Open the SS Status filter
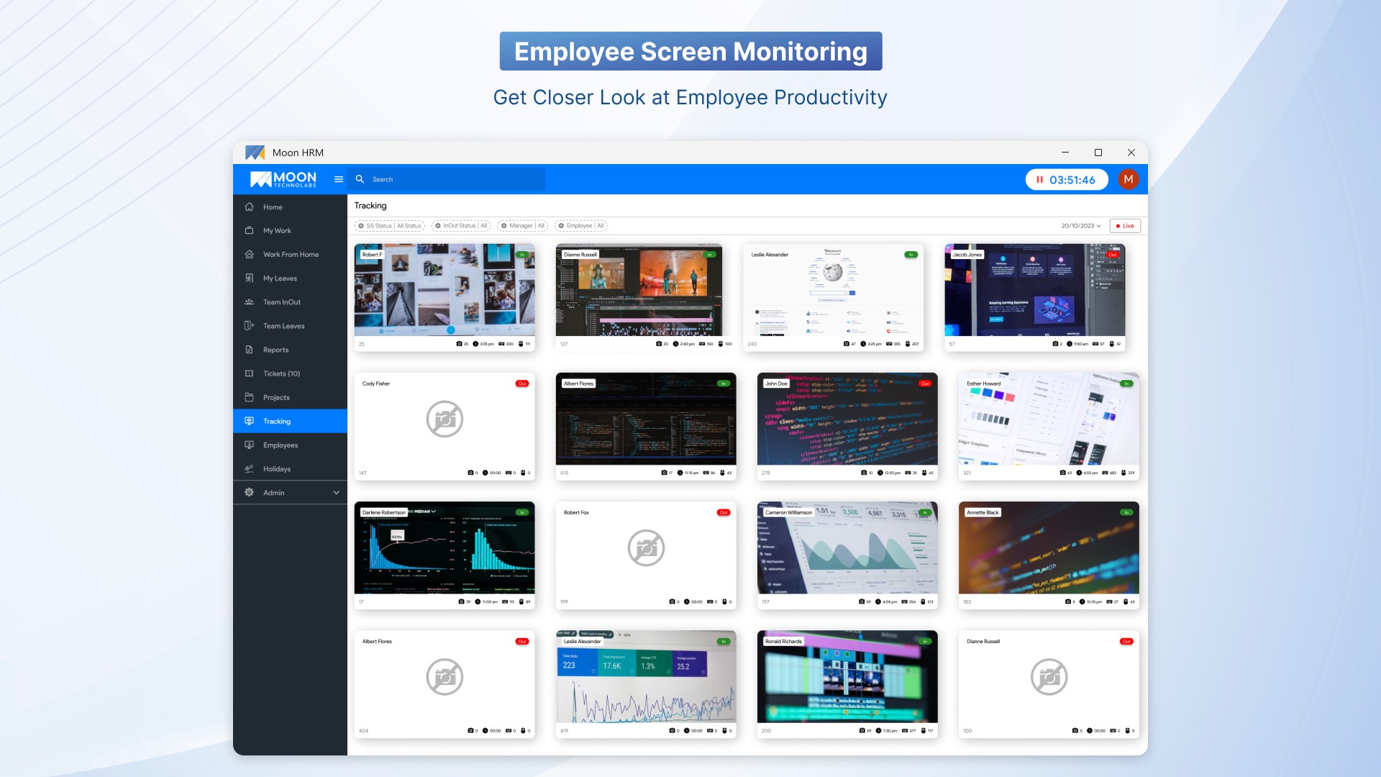This screenshot has height=777, width=1381. pyautogui.click(x=389, y=226)
